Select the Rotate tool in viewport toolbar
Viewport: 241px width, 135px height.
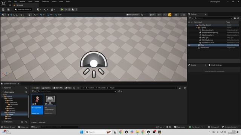[x=14, y=15]
